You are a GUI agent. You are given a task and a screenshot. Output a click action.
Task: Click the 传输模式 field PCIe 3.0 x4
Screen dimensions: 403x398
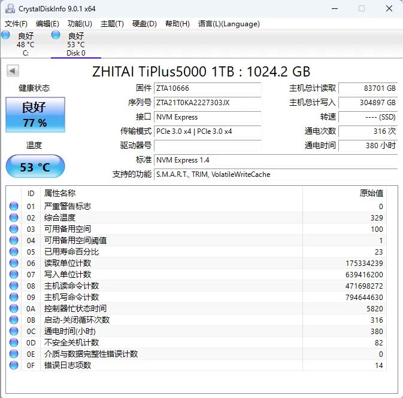point(207,131)
